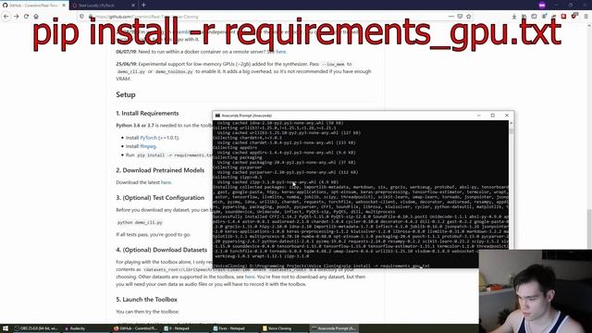Click '2. Download Pretrained Models' heading
This screenshot has width=592, height=333.
160,170
